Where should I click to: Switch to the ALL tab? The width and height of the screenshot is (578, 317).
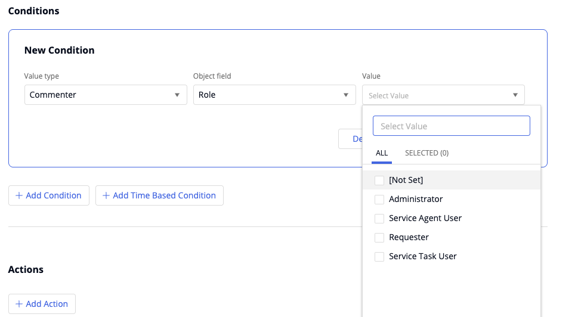point(382,153)
